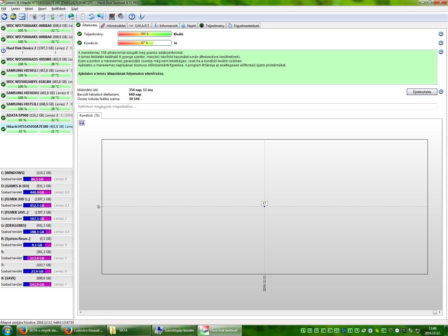Select Hard Disk Device 2 in disk list

click(x=36, y=50)
